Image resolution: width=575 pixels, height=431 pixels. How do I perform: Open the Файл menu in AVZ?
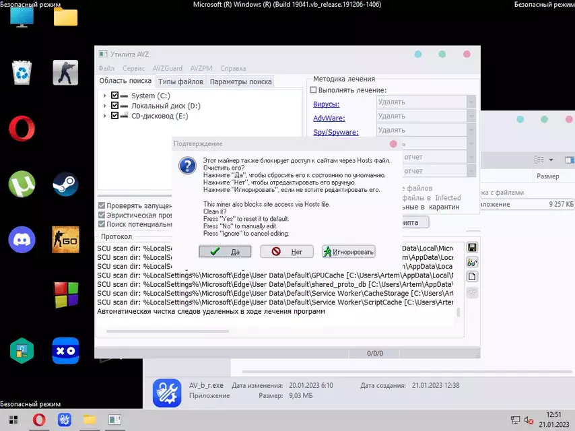pyautogui.click(x=106, y=68)
